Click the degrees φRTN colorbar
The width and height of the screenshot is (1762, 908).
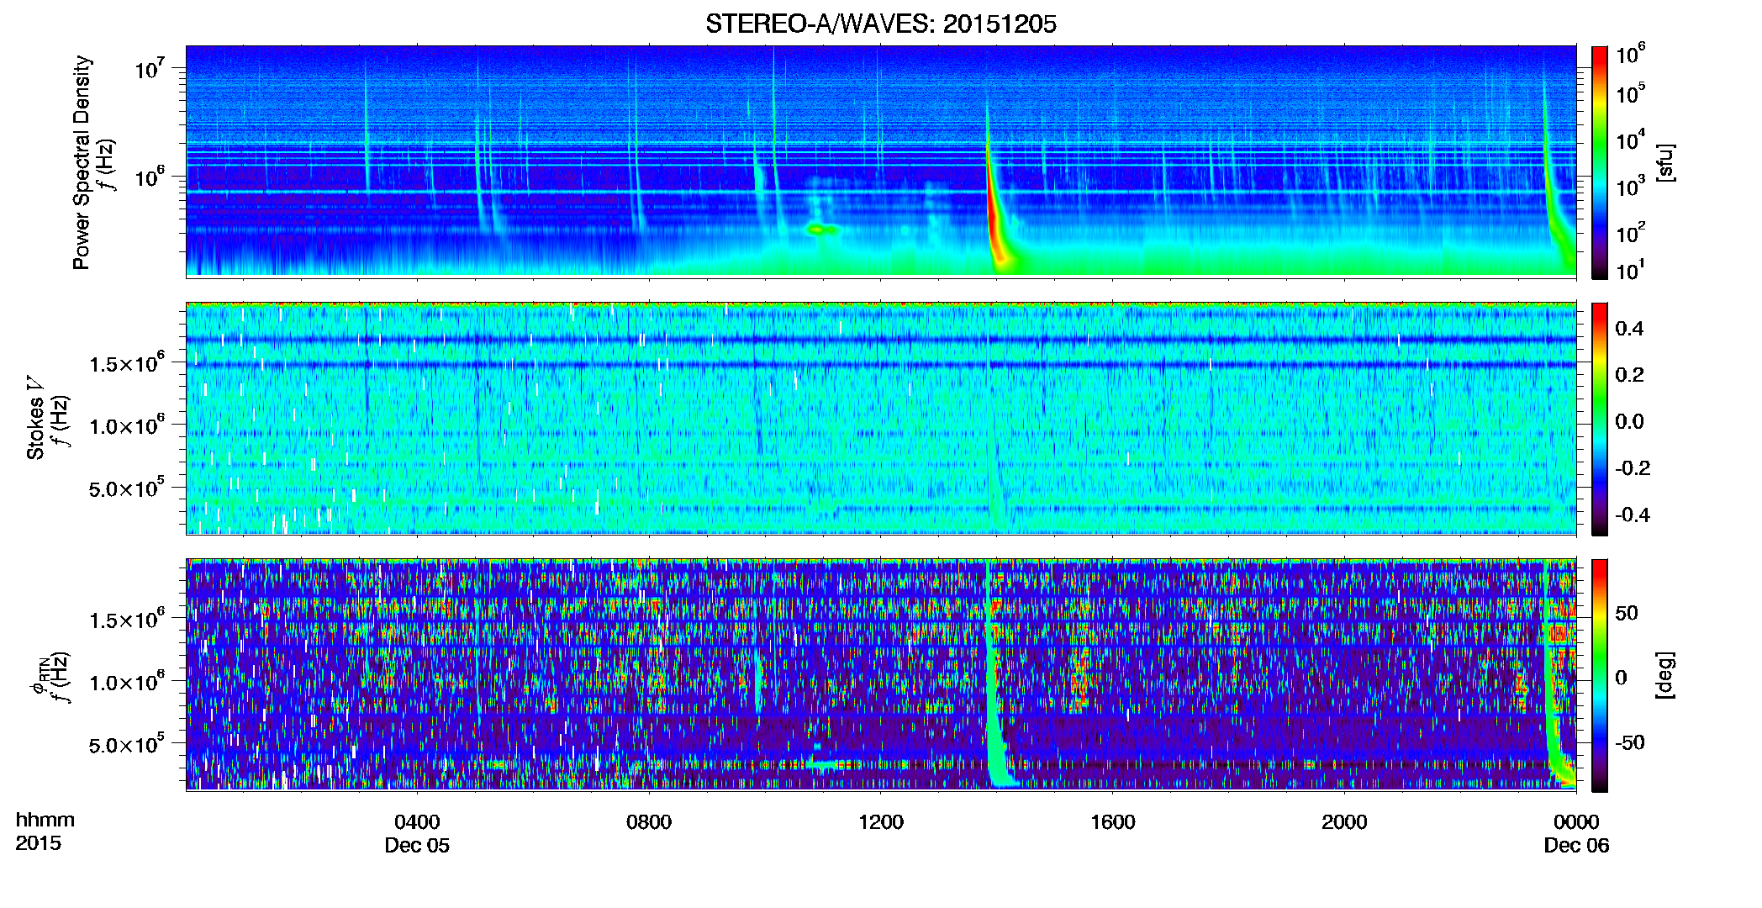(1600, 675)
